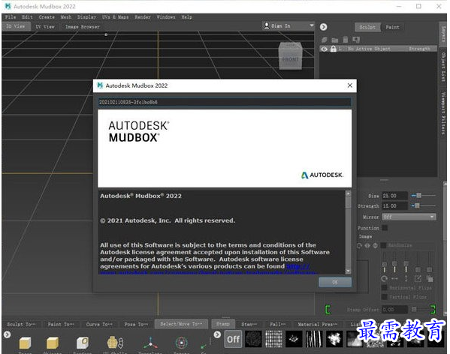Select the Paint layers button
The image size is (450, 354).
(x=392, y=27)
